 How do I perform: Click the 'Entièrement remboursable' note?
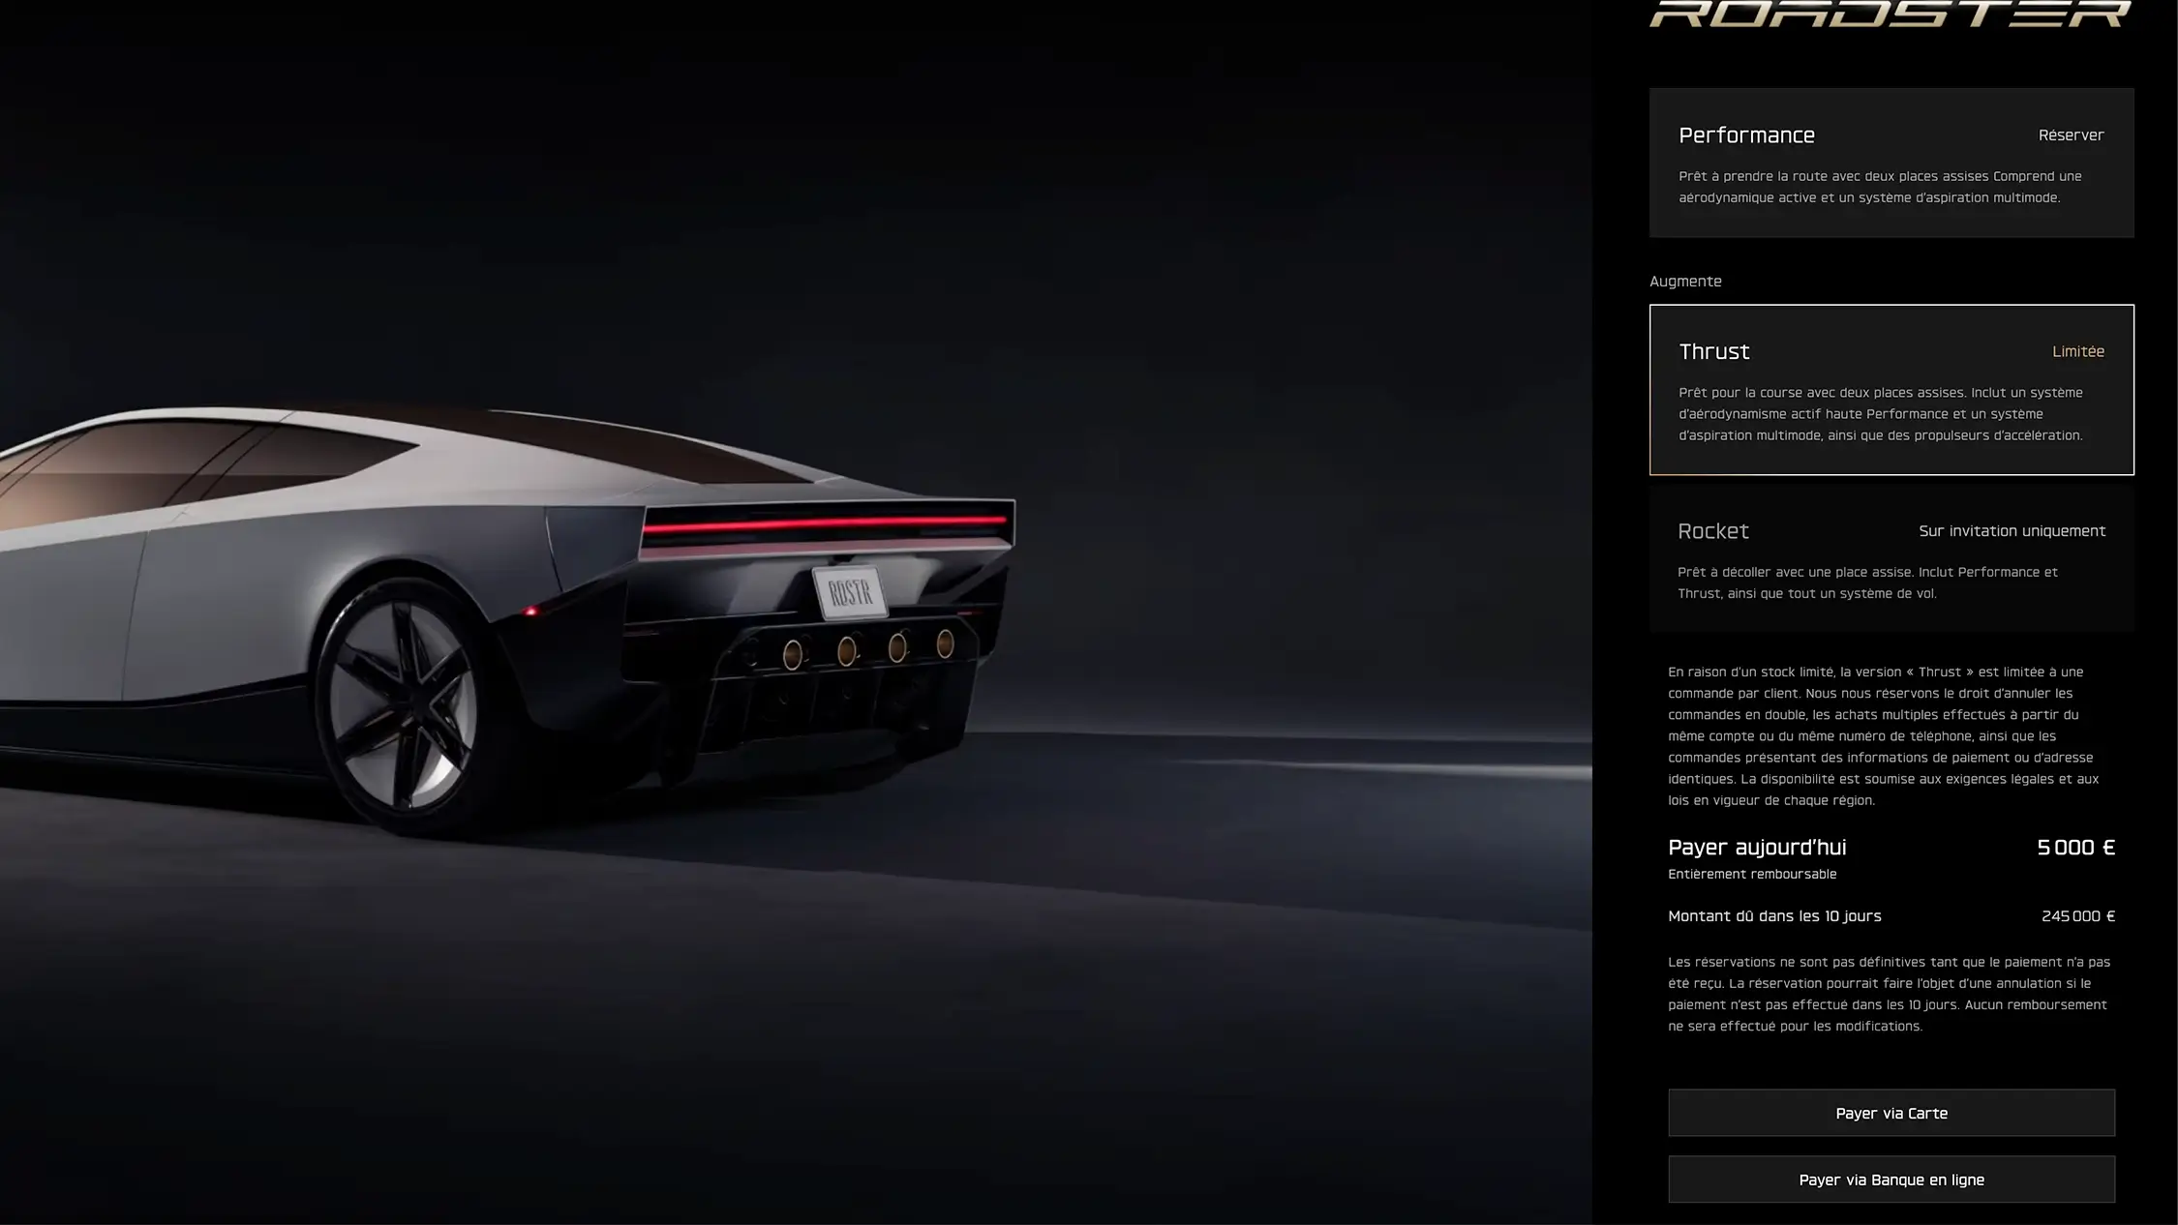pyautogui.click(x=1752, y=875)
